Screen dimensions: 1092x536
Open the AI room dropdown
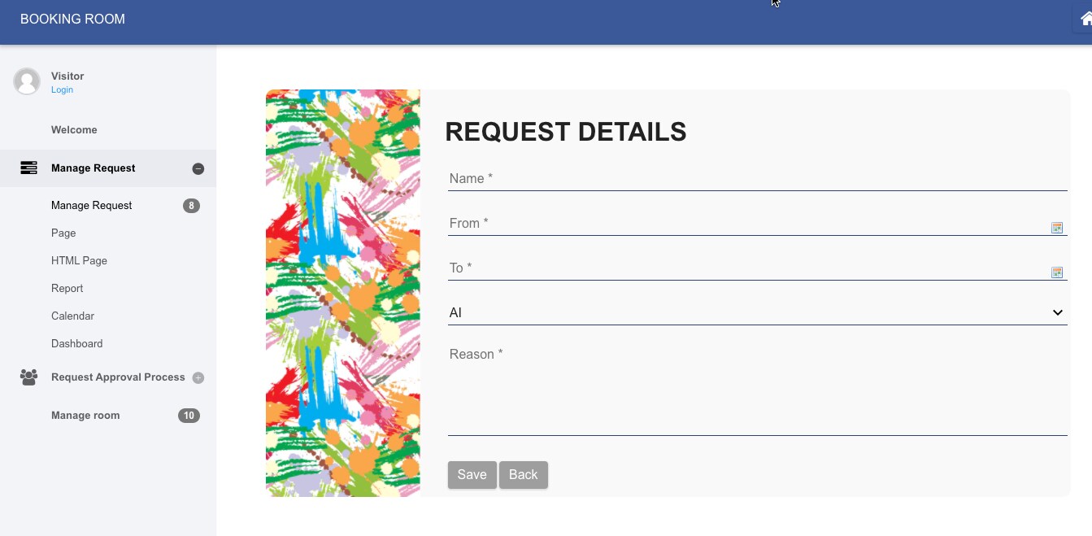[x=757, y=312]
